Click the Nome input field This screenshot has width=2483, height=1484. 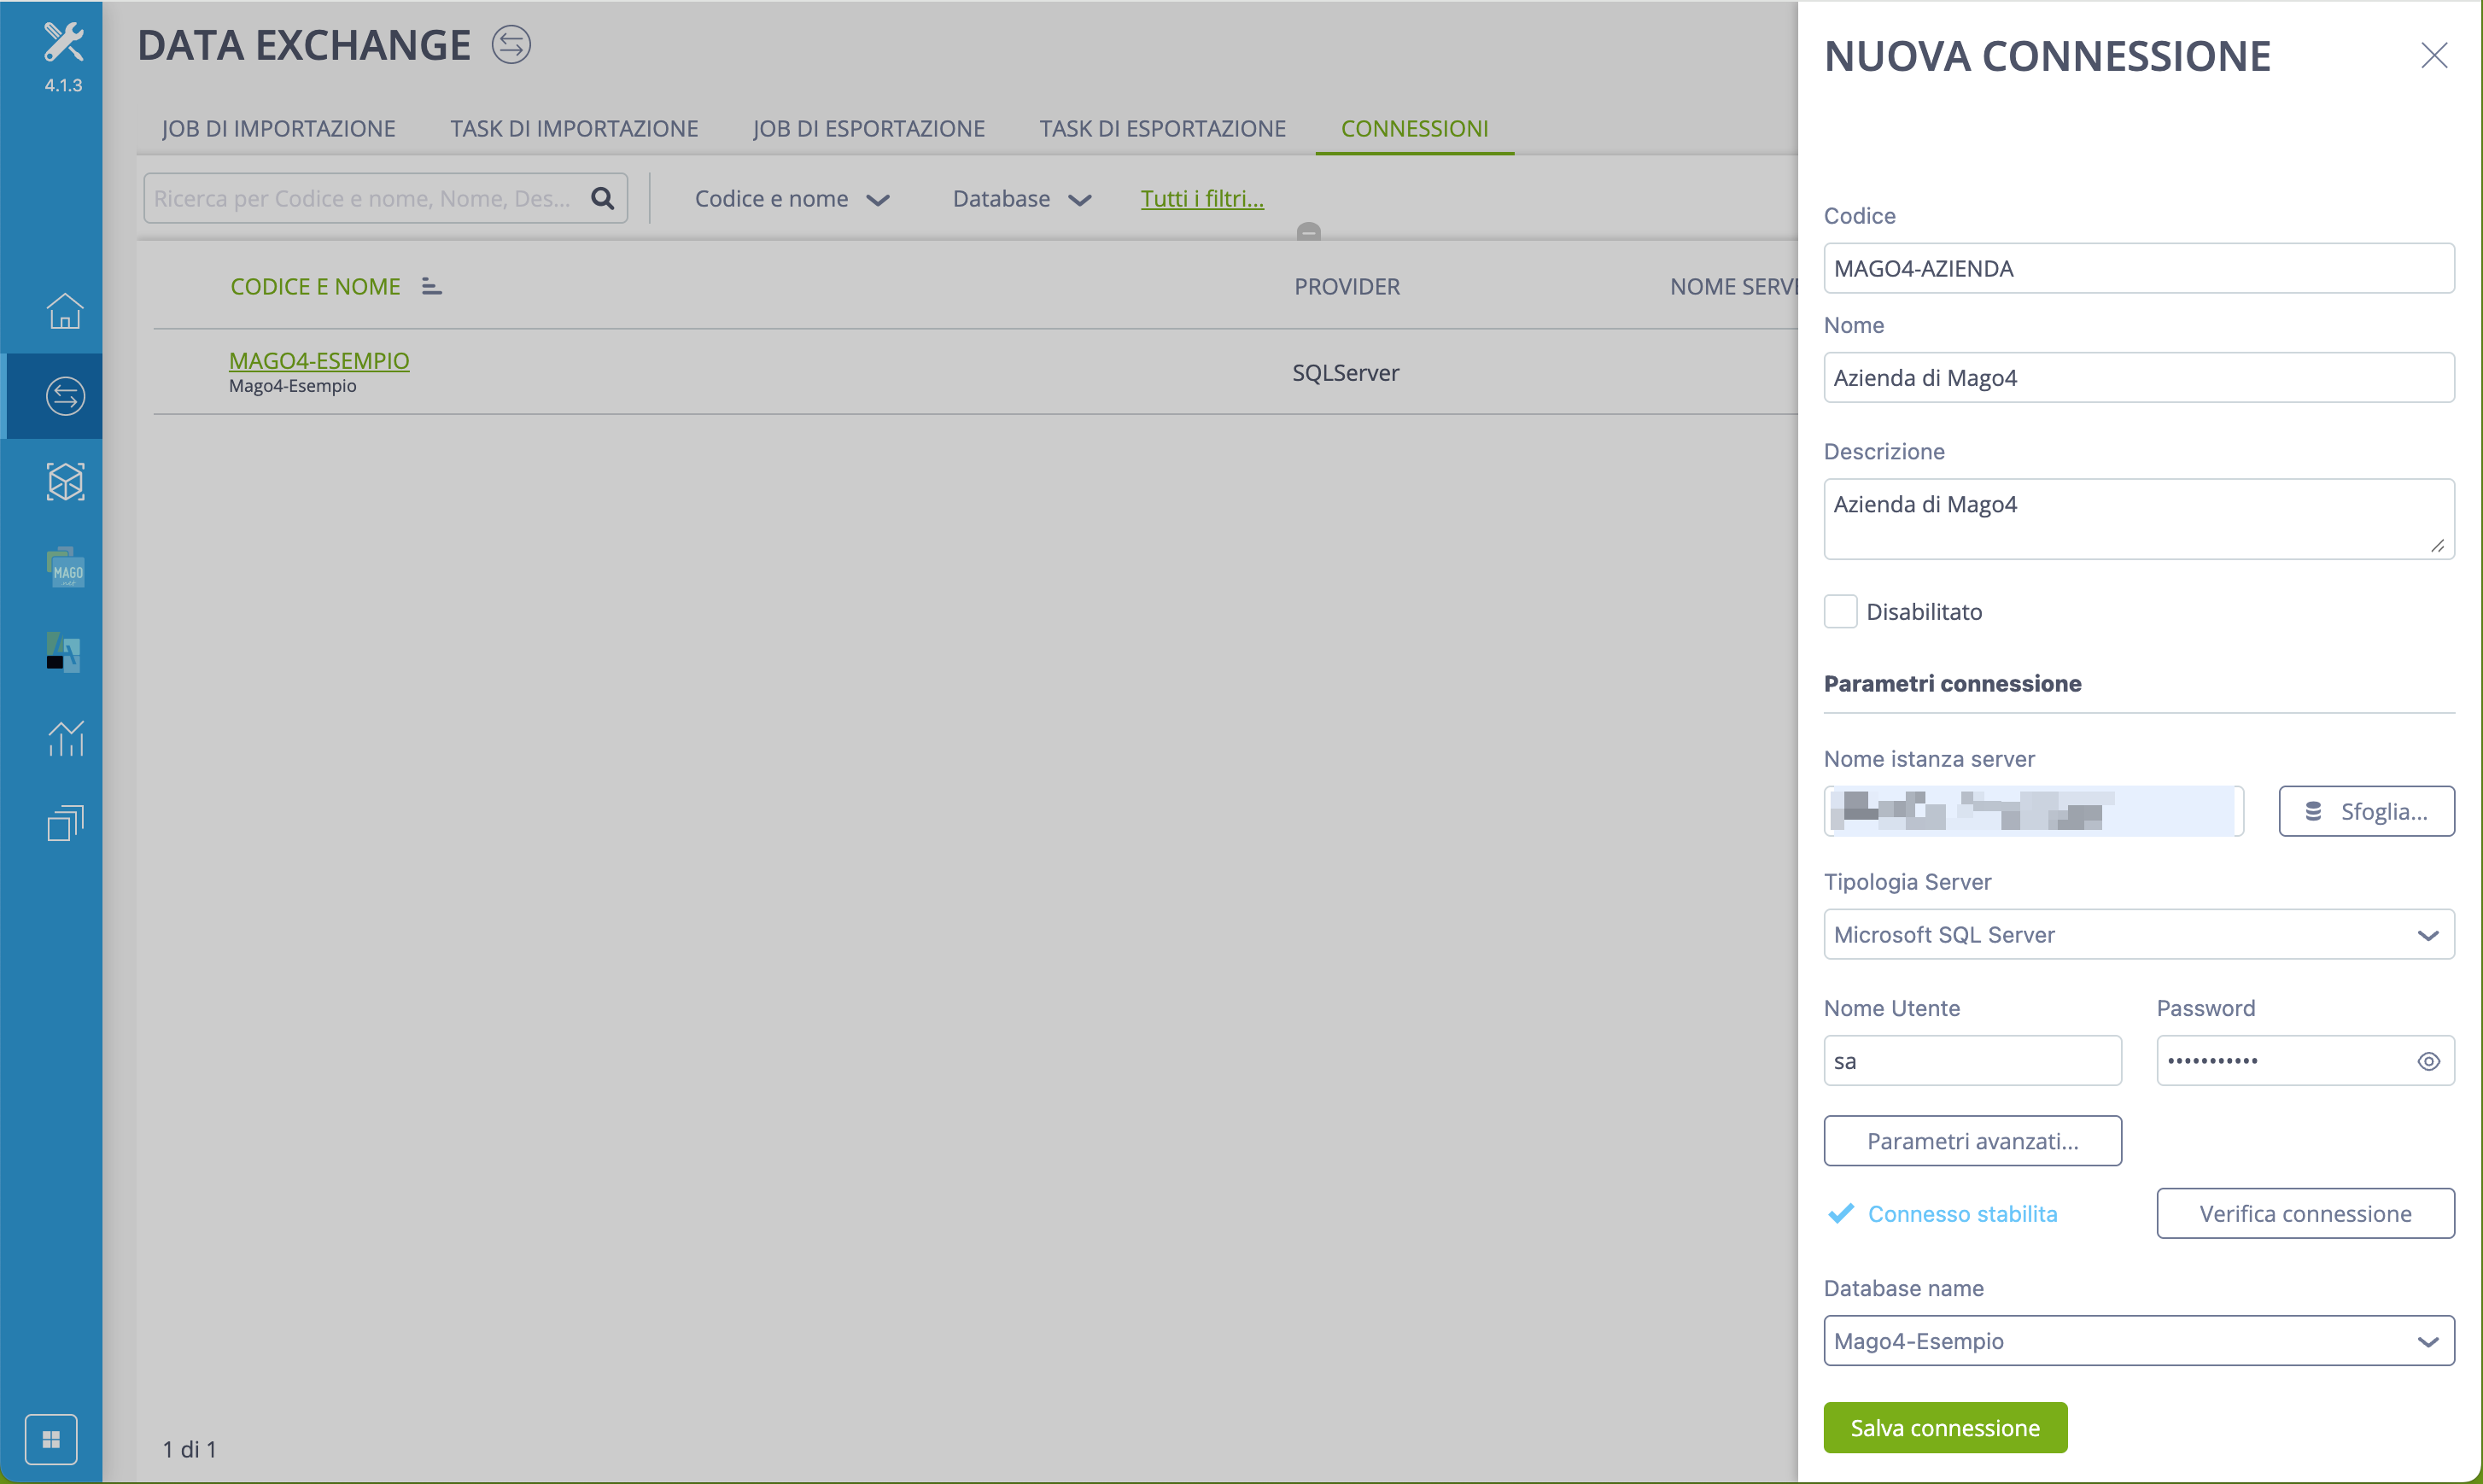(x=2138, y=377)
